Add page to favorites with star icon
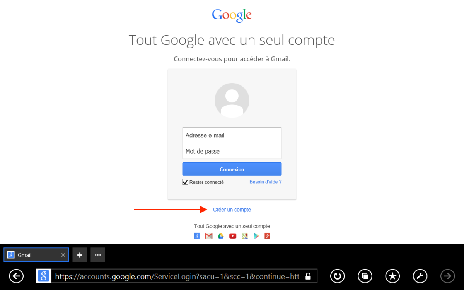The width and height of the screenshot is (464, 290). (x=392, y=276)
